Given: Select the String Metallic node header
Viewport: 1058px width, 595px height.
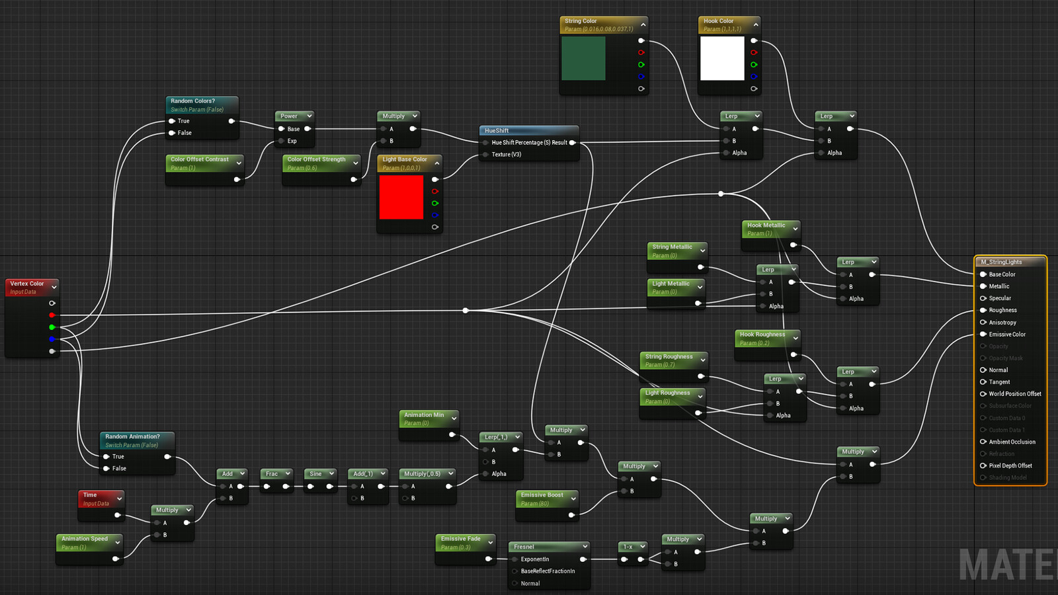Looking at the screenshot, I should tap(677, 251).
